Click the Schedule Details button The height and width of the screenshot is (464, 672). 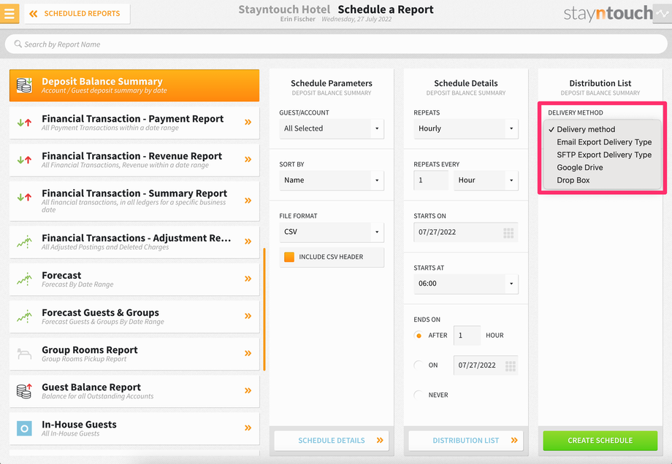pos(332,441)
